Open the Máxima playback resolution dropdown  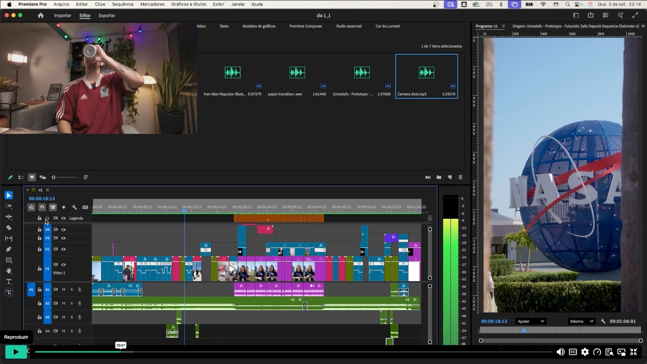click(x=581, y=321)
